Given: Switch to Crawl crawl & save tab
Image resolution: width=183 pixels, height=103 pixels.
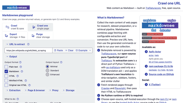Looking at the screenshot, I should point(15,27).
